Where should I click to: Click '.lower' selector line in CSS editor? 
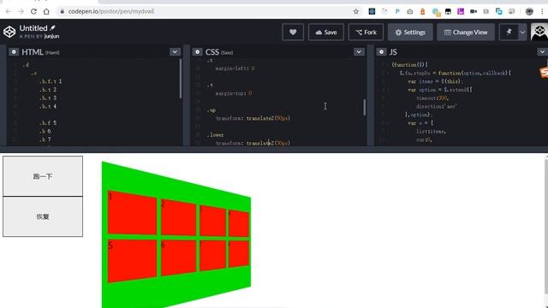point(215,135)
